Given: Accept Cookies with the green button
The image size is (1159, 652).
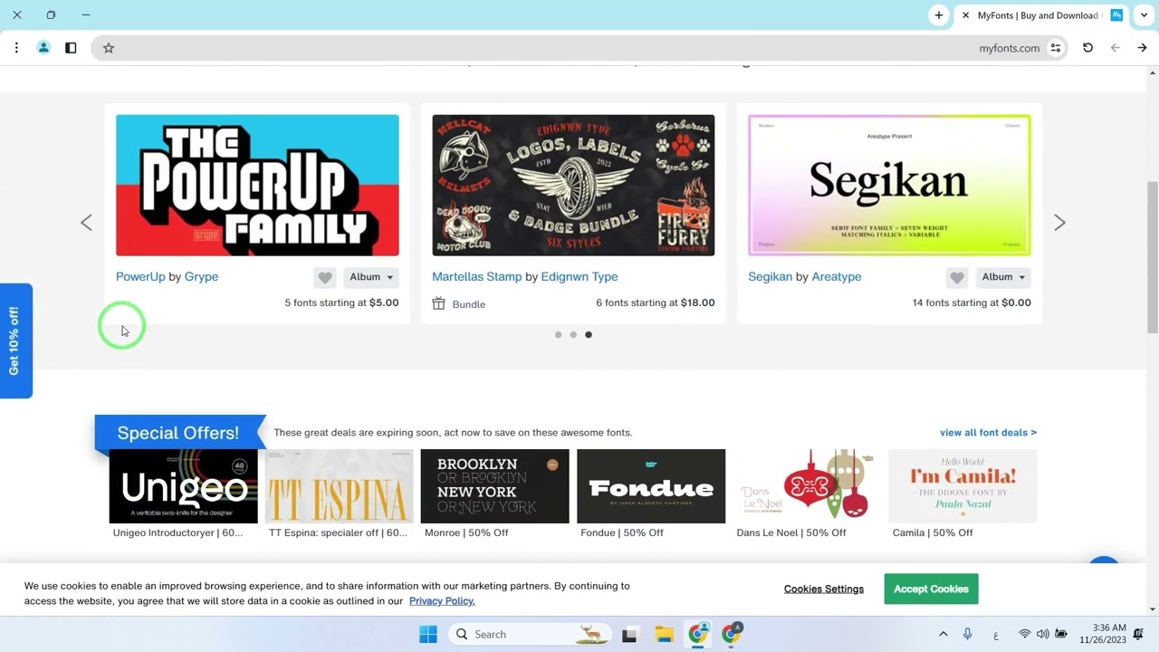Looking at the screenshot, I should pos(931,589).
